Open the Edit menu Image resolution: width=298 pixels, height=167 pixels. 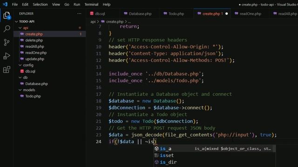25,4
